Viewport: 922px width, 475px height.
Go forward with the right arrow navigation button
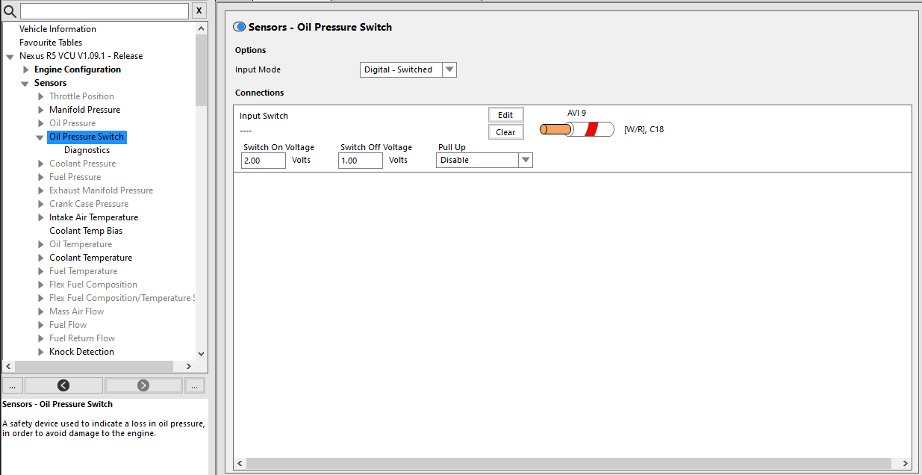tap(143, 385)
